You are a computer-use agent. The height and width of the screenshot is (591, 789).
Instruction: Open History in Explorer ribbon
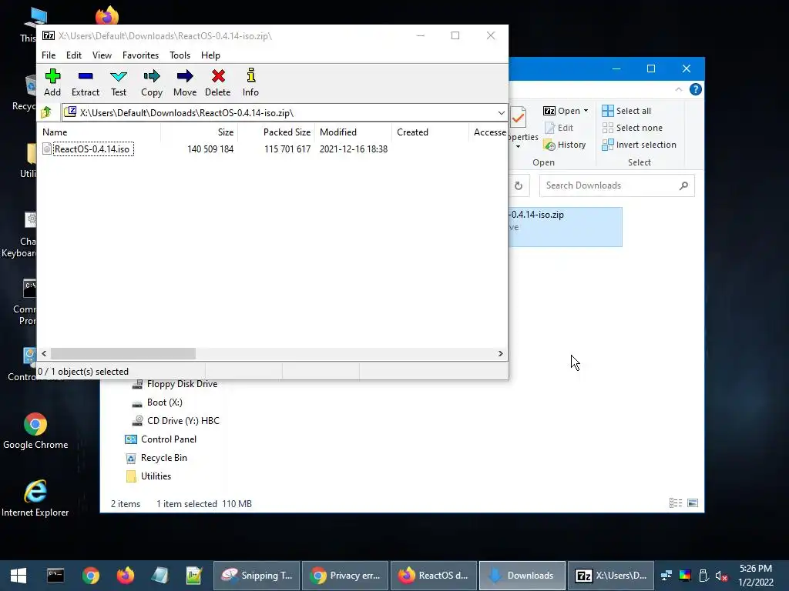[x=565, y=145]
